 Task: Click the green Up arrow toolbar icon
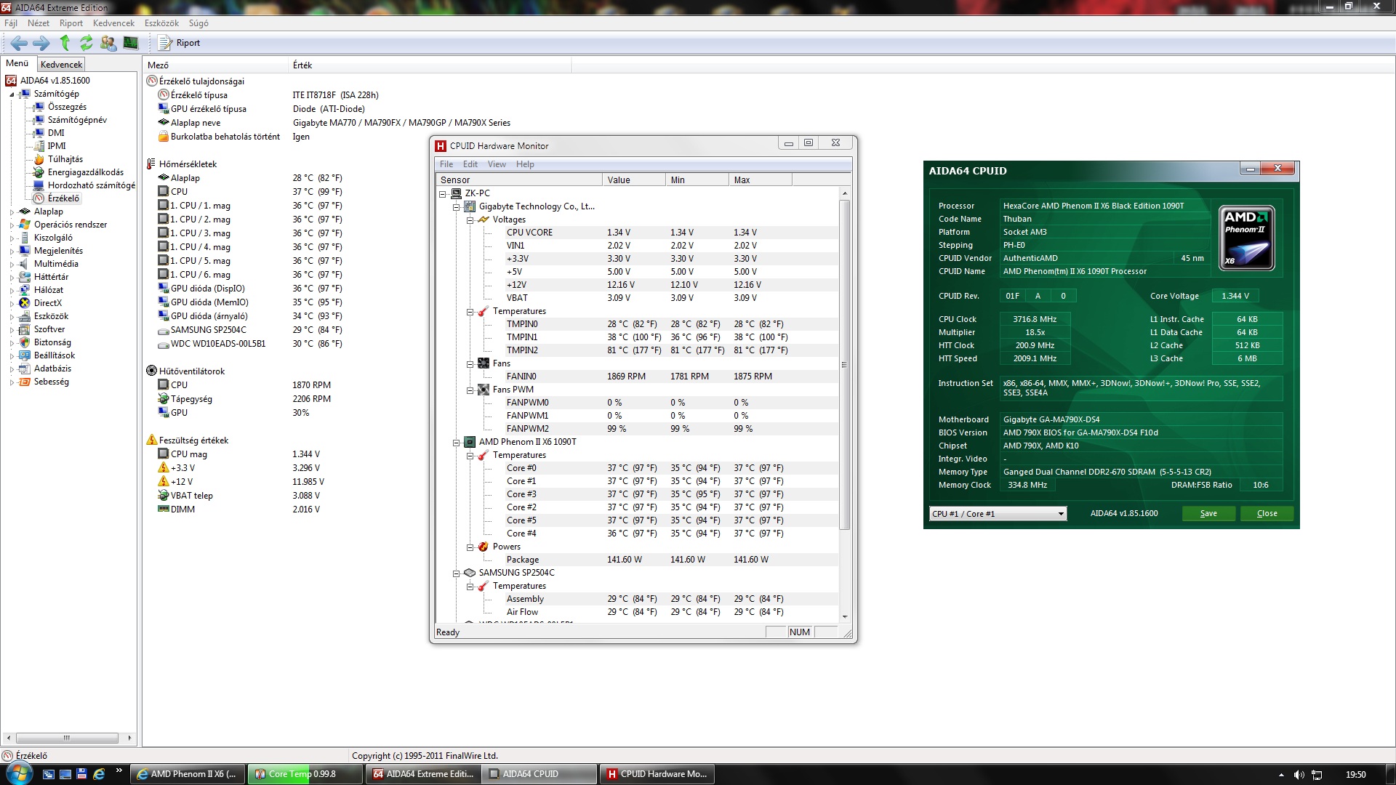click(65, 43)
